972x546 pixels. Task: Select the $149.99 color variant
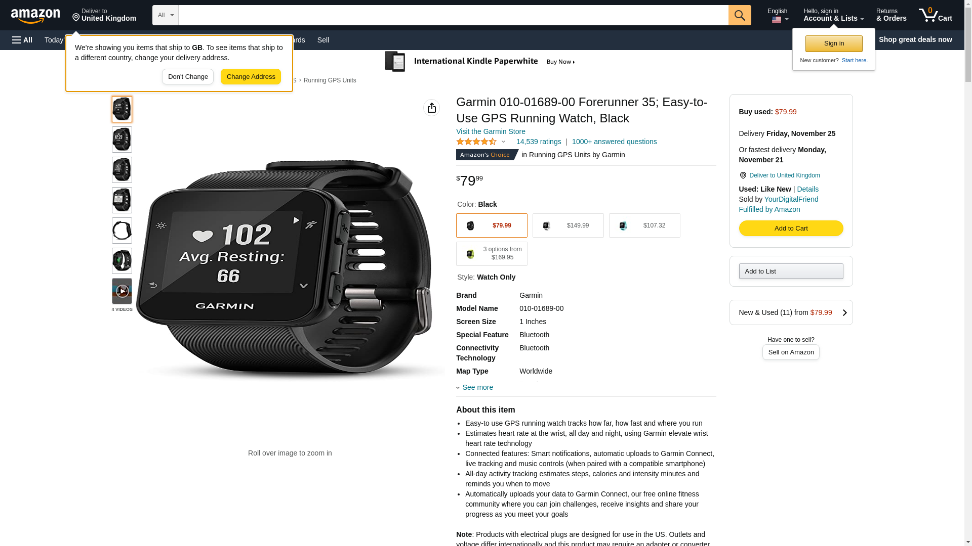click(568, 225)
